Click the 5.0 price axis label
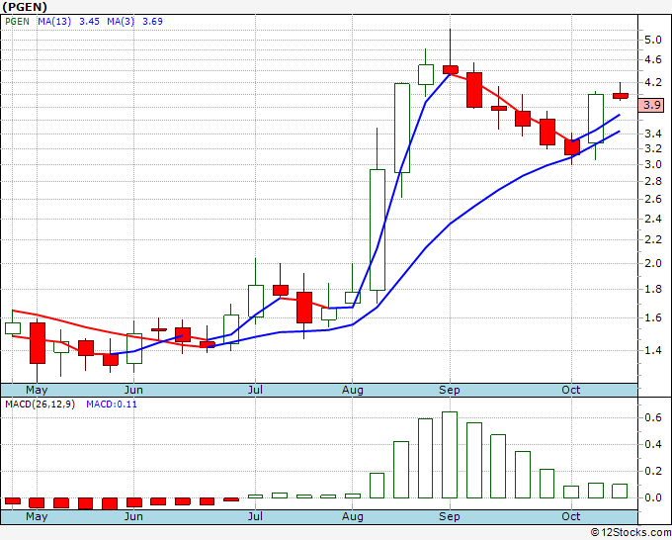This screenshot has width=672, height=540. click(652, 40)
